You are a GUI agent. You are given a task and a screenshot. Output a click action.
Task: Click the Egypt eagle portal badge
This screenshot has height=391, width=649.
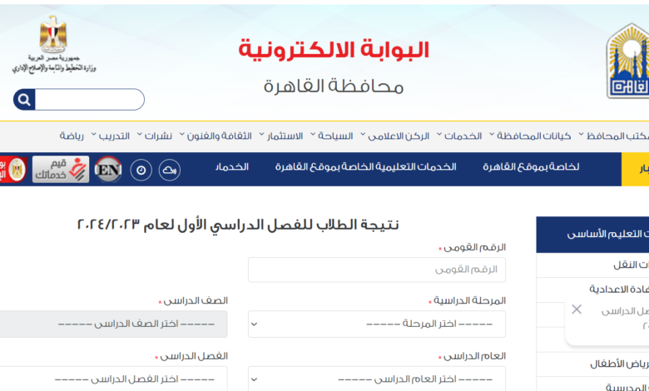click(14, 169)
